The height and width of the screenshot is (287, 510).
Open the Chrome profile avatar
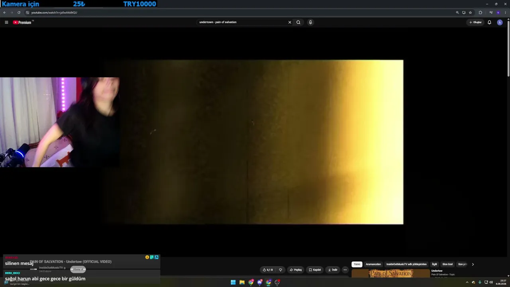(498, 12)
